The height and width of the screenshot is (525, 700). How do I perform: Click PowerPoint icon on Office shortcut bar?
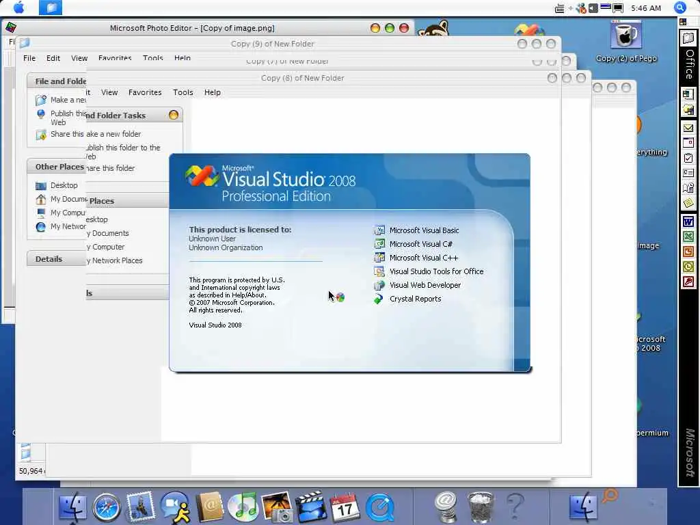[x=688, y=252]
